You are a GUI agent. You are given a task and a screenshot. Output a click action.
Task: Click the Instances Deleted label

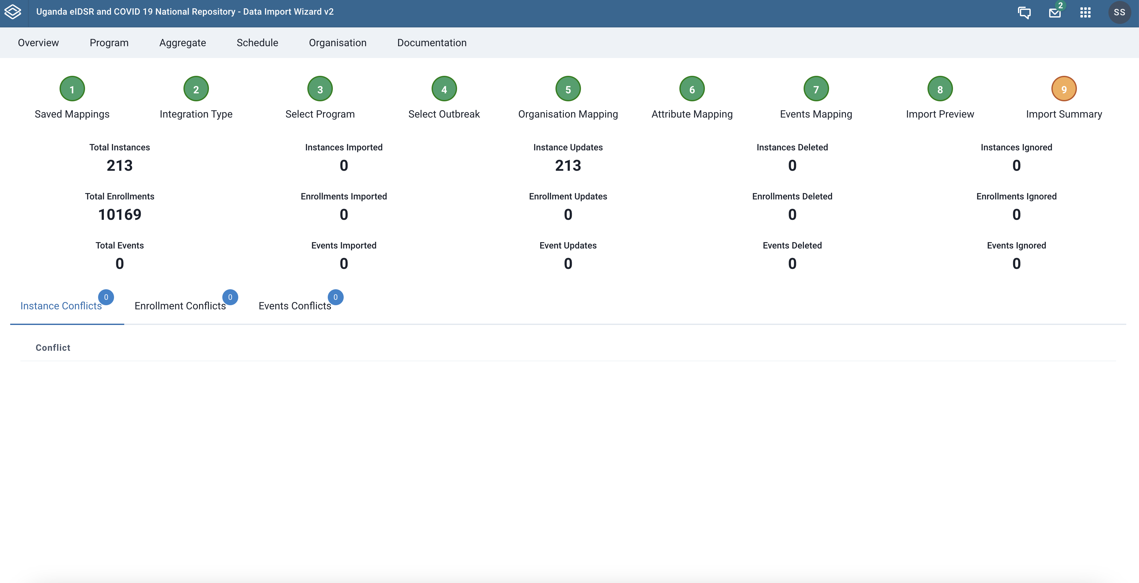click(x=792, y=147)
